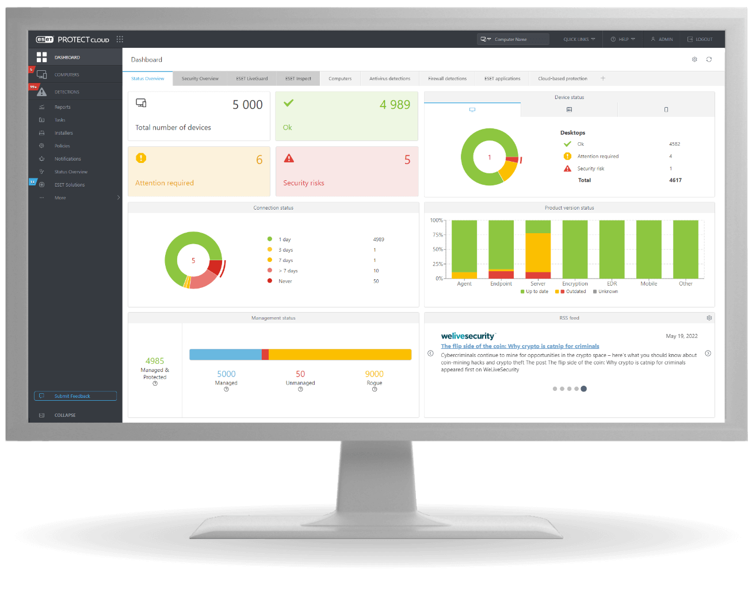756x608 pixels.
Task: Open the Cloud-based protection tab
Action: point(563,78)
